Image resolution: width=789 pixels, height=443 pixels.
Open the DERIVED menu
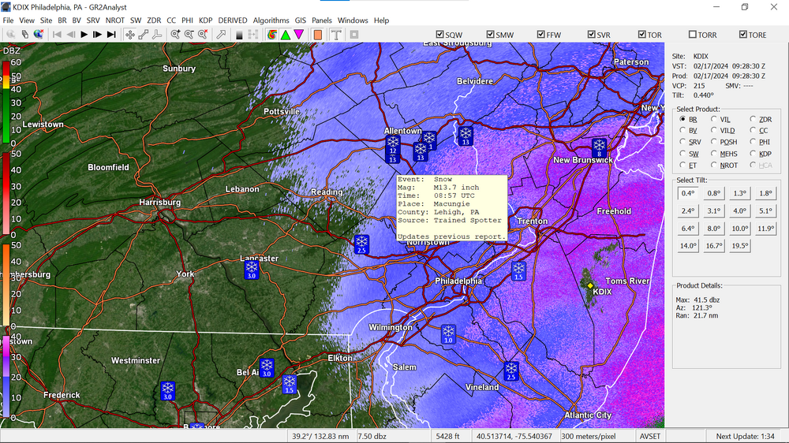pyautogui.click(x=233, y=20)
